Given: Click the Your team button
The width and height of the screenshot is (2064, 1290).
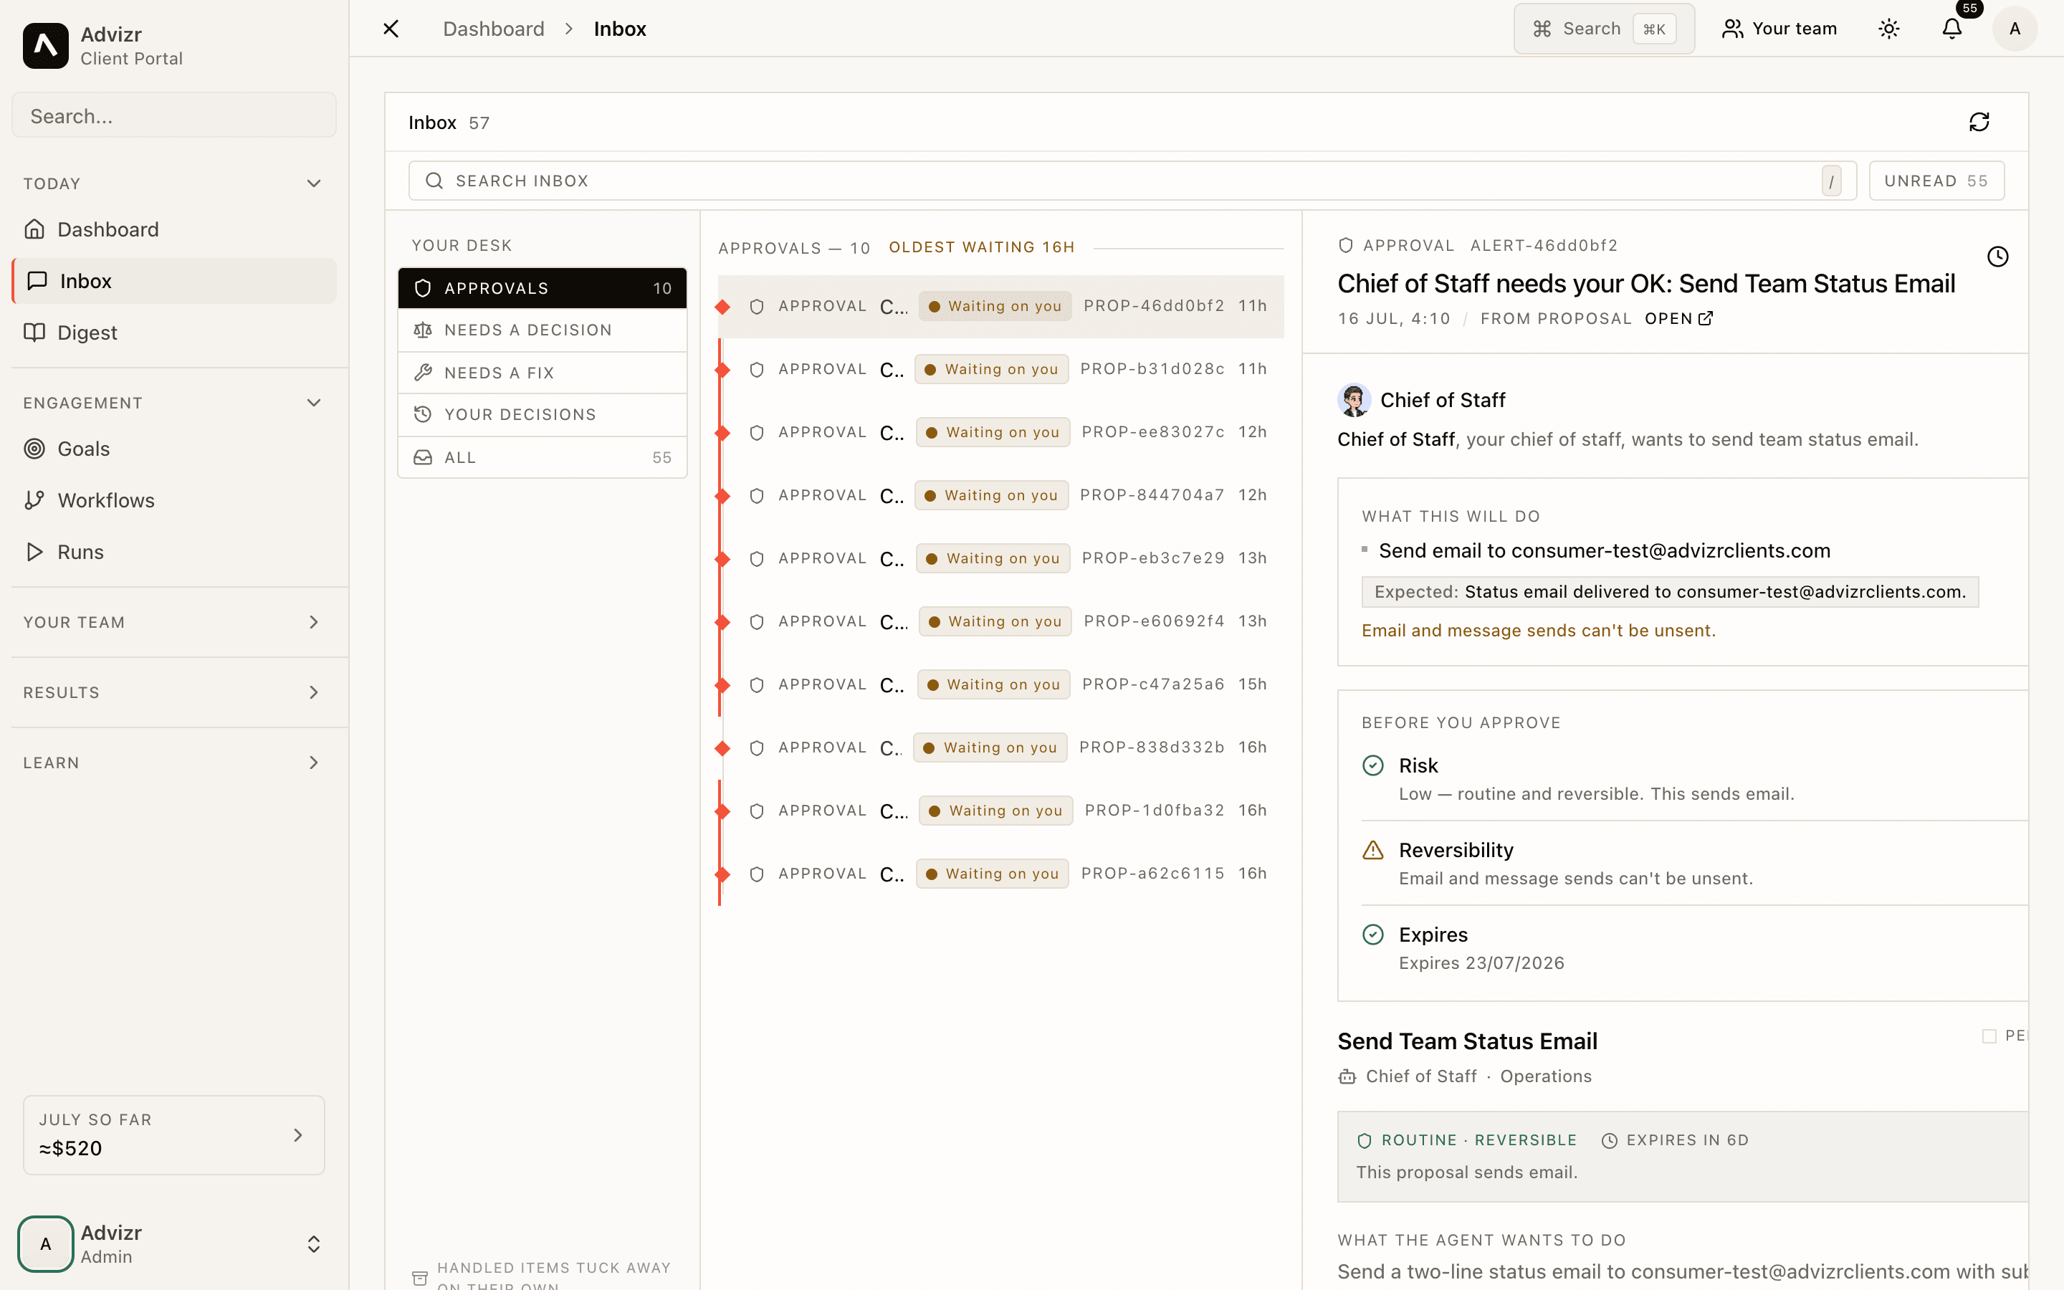Looking at the screenshot, I should click(x=1779, y=29).
